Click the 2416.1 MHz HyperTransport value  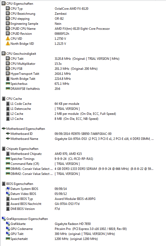(63, 73)
